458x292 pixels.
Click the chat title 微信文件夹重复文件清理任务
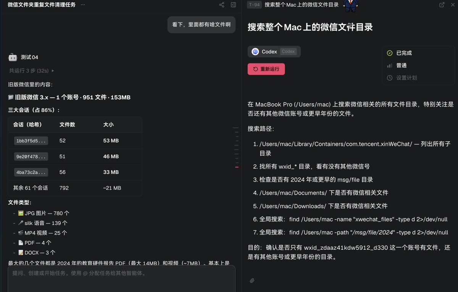point(42,5)
